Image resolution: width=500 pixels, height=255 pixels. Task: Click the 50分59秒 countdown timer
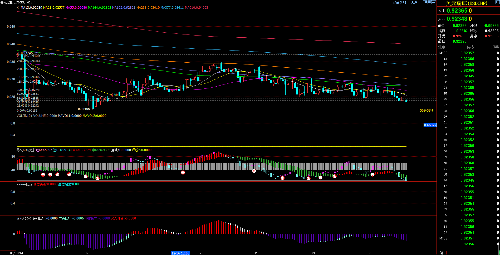click(427, 111)
